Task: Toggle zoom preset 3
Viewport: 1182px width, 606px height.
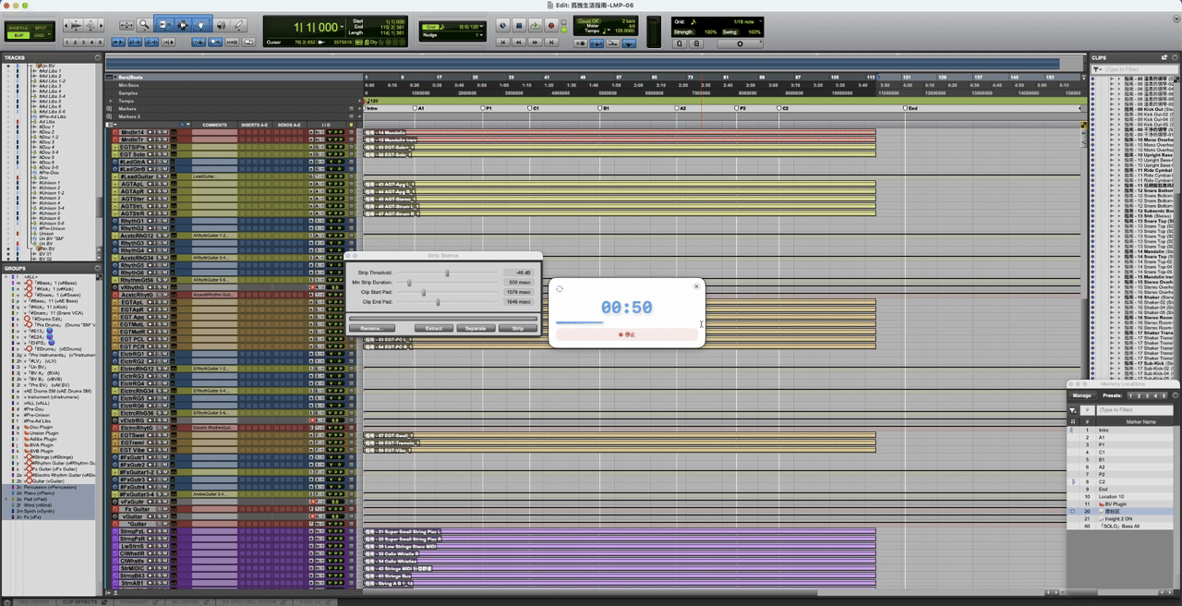Action: pos(83,42)
